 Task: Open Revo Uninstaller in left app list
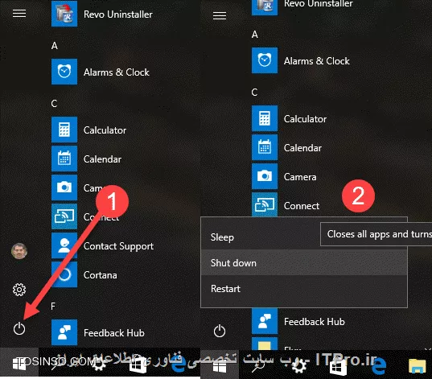click(102, 14)
